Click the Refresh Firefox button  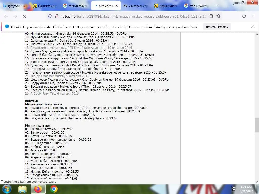pyautogui.click(x=217, y=27)
